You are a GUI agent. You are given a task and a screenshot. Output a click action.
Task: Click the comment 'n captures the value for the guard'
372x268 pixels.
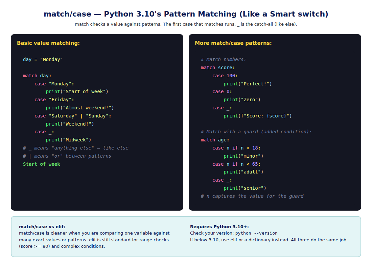pyautogui.click(x=252, y=196)
